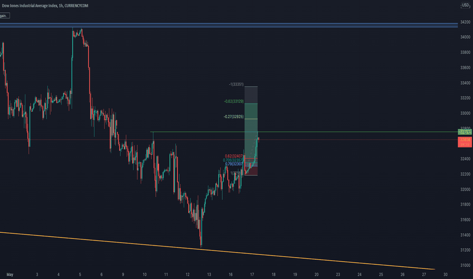The width and height of the screenshot is (473, 279).
Task: Click date 17 on the time axis
Action: (252, 274)
